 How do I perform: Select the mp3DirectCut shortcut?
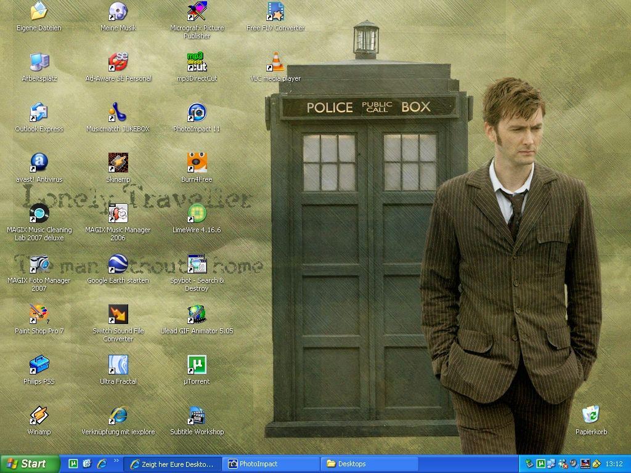tap(197, 62)
